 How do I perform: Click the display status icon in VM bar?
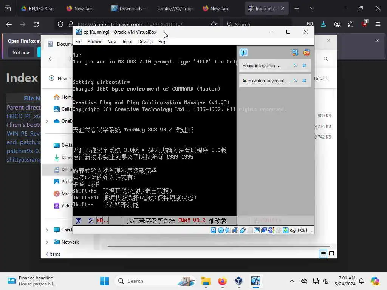coord(257,230)
